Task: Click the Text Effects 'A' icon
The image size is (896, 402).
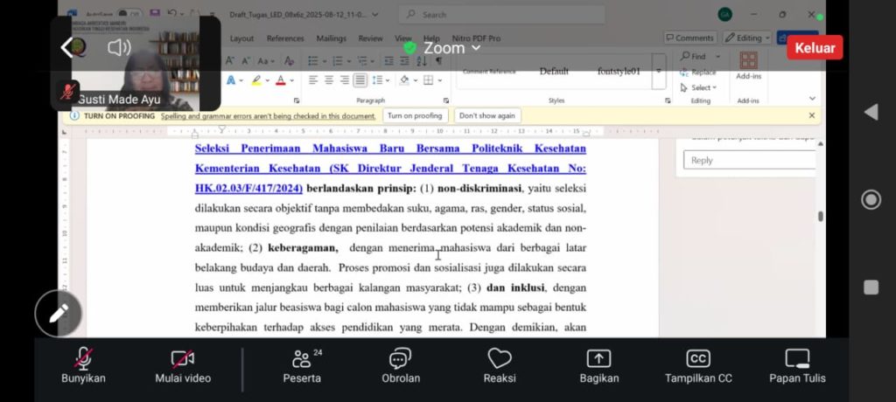Action: tap(231, 80)
